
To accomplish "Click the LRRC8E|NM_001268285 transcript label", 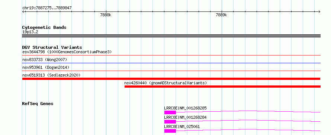I will coord(185,108).
